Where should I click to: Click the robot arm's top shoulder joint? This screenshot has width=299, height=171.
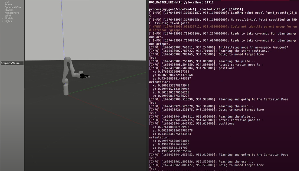(x=67, y=60)
